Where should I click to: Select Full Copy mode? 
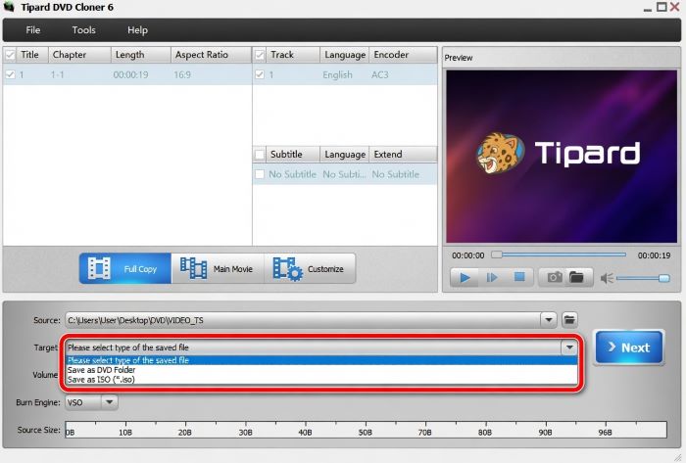[x=125, y=268]
